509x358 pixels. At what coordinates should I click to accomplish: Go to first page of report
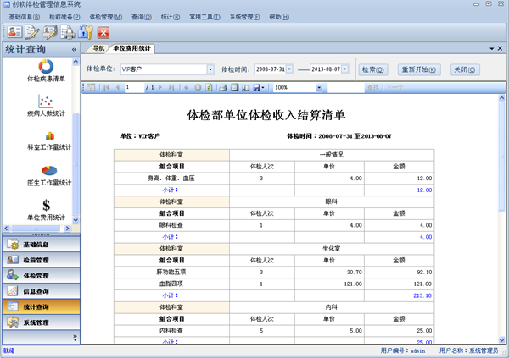[106, 87]
